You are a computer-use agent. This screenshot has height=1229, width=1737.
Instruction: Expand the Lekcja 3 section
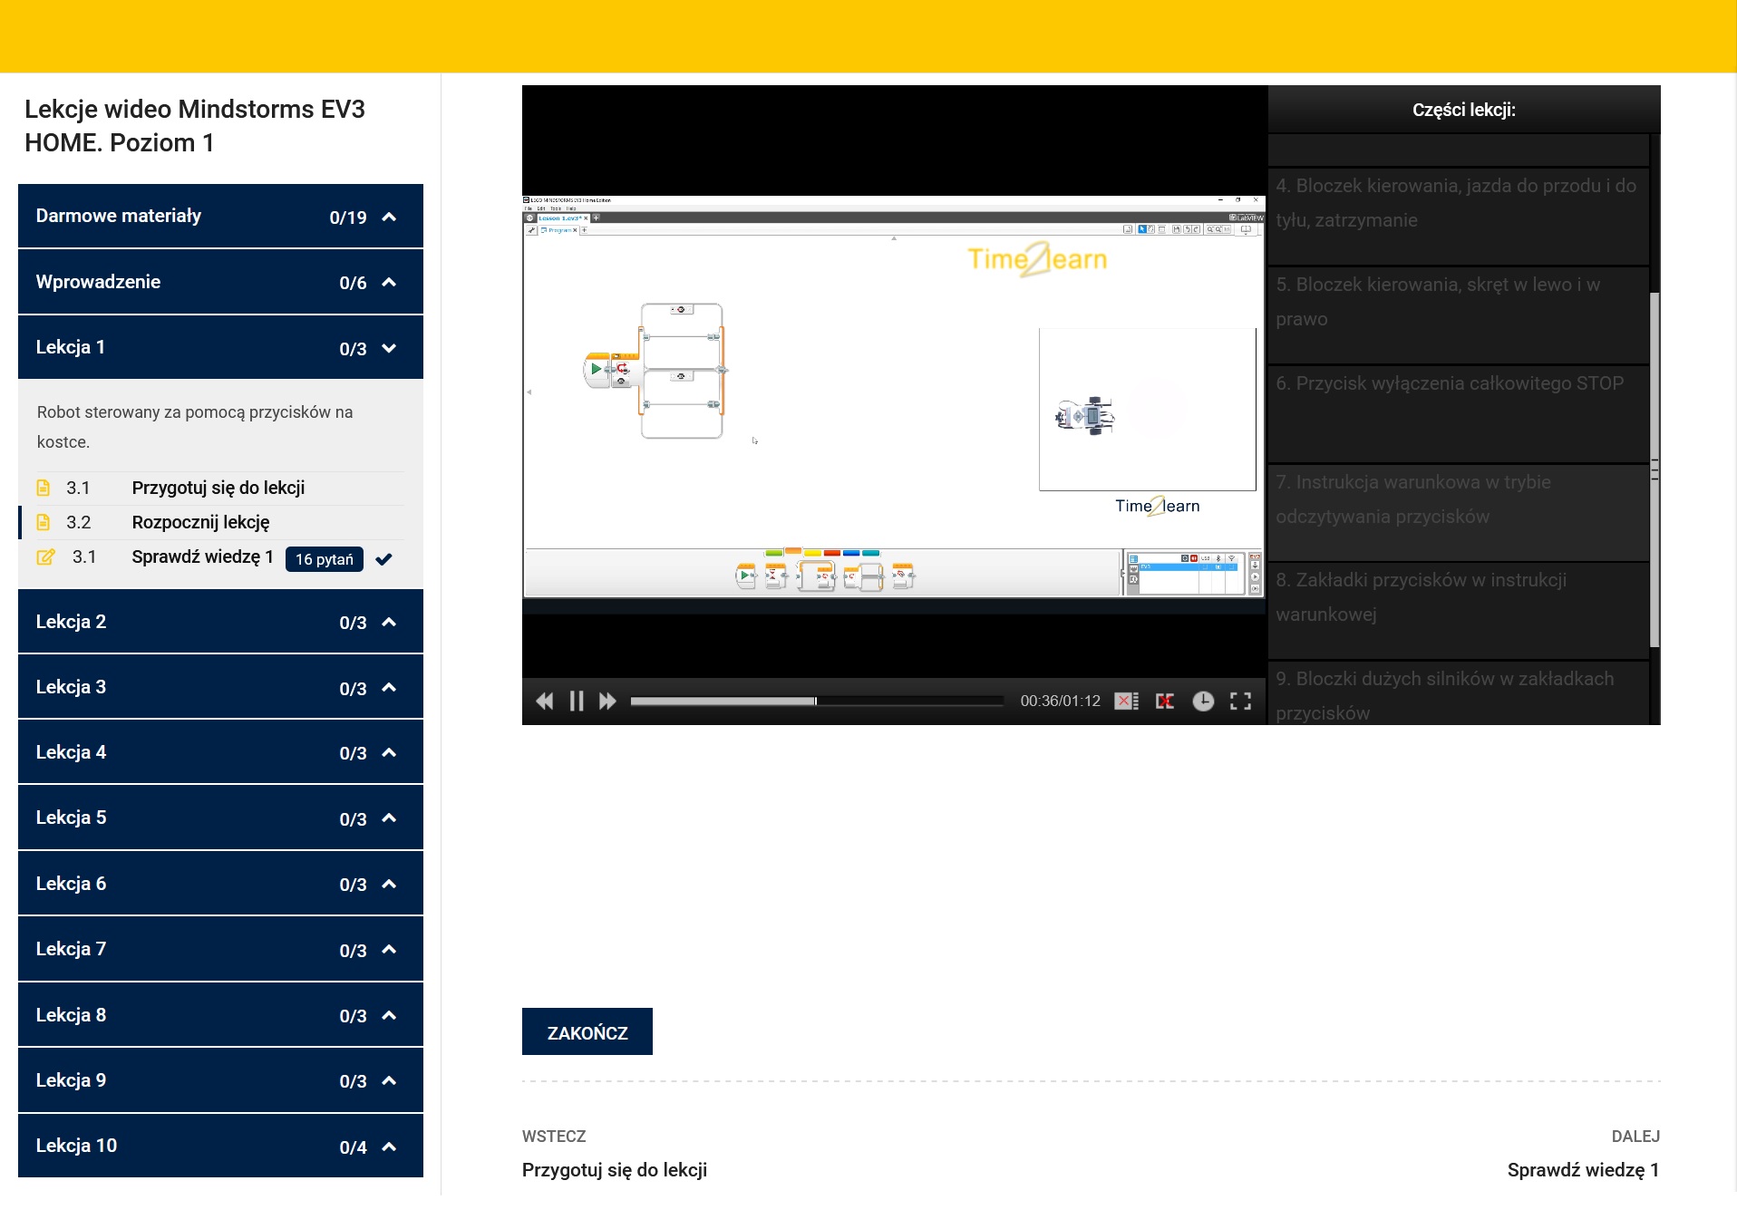(x=220, y=687)
